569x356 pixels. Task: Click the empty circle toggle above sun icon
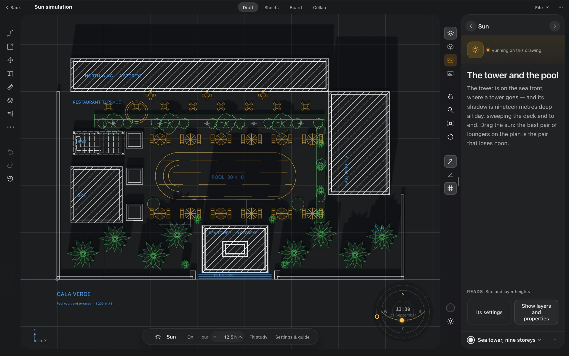(x=450, y=308)
